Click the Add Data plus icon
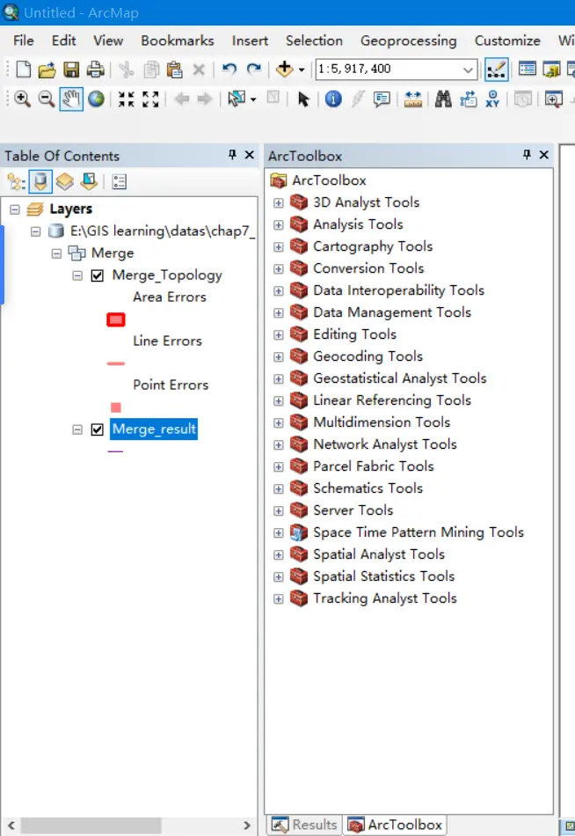Image resolution: width=575 pixels, height=836 pixels. coord(285,69)
